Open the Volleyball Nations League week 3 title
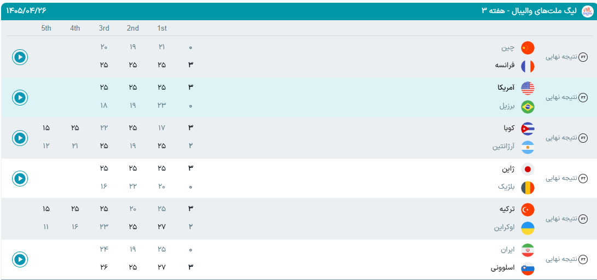Screen dimensions: 597x280 tap(530, 10)
